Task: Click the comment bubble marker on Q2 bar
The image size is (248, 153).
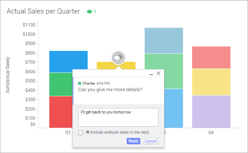Action: tap(118, 57)
